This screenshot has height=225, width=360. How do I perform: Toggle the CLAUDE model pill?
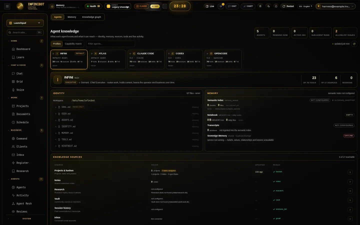(x=141, y=6)
